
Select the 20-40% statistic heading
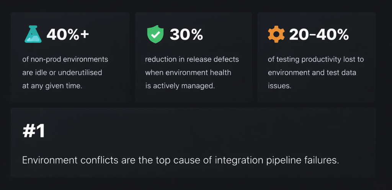(x=319, y=35)
